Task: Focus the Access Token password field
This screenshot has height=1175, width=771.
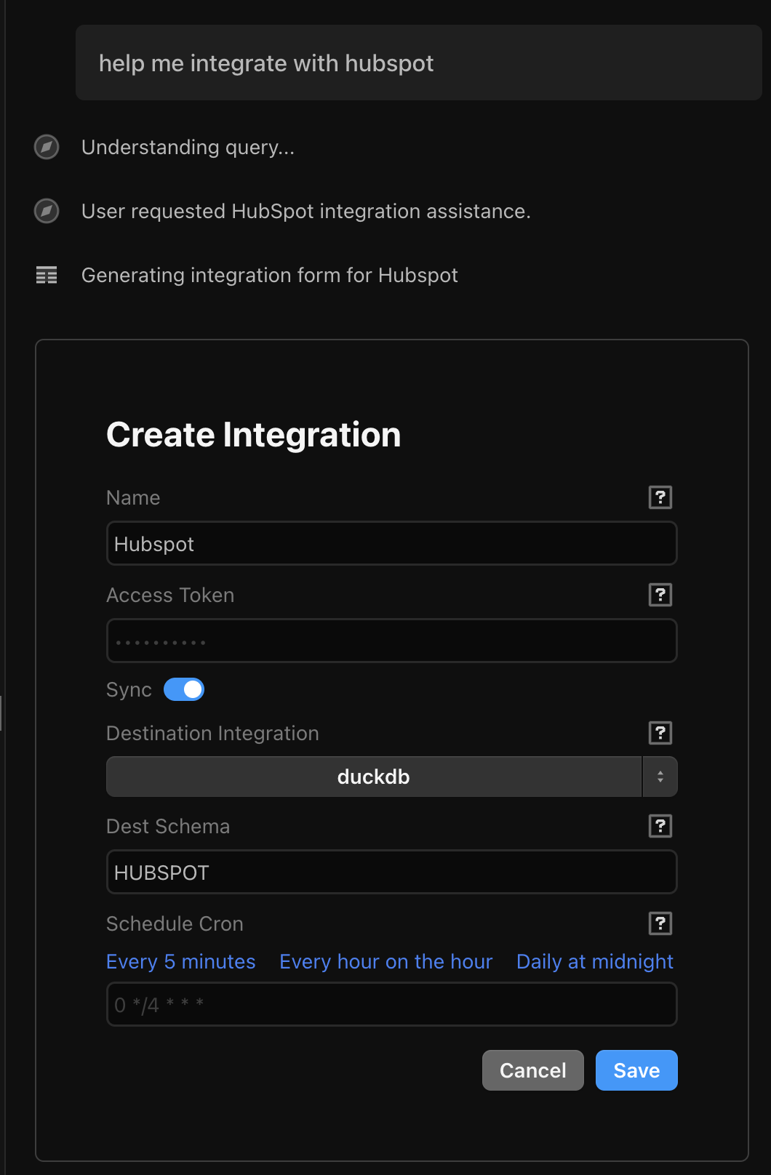Action: click(391, 641)
